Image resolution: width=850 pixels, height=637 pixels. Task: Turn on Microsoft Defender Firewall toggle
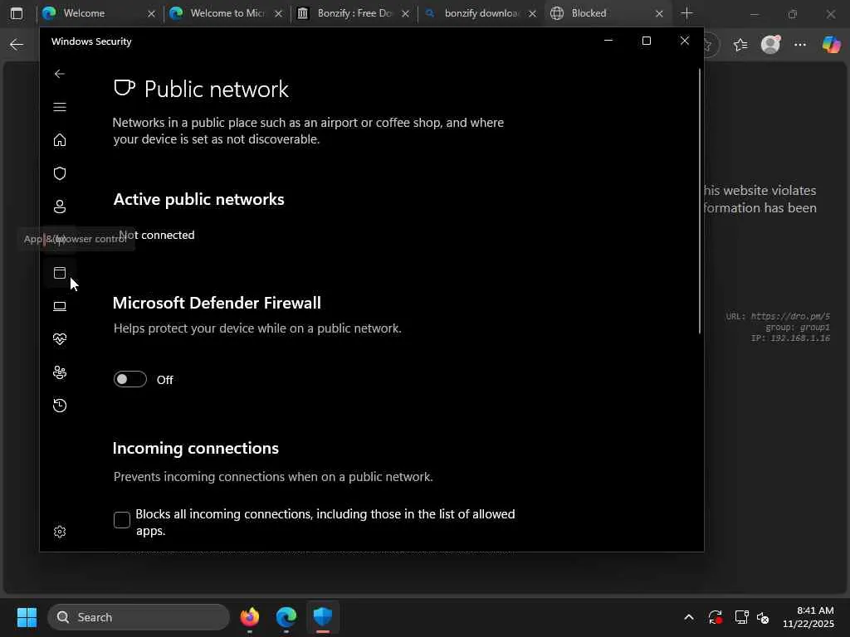point(130,379)
